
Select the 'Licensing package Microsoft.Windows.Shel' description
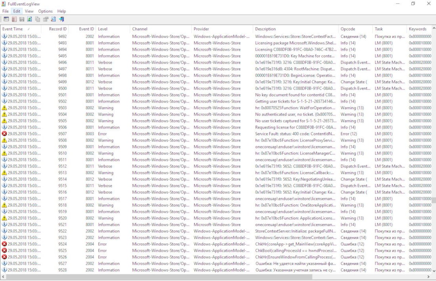(296, 43)
